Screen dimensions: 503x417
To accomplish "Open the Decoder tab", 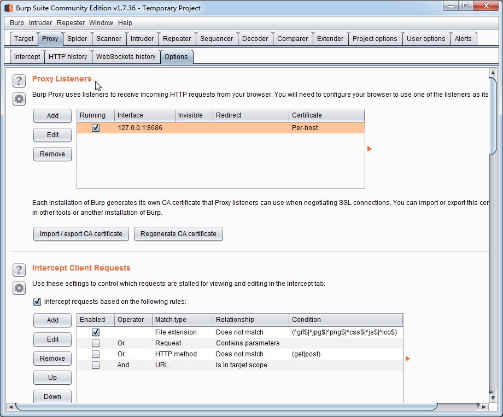I will 255,39.
